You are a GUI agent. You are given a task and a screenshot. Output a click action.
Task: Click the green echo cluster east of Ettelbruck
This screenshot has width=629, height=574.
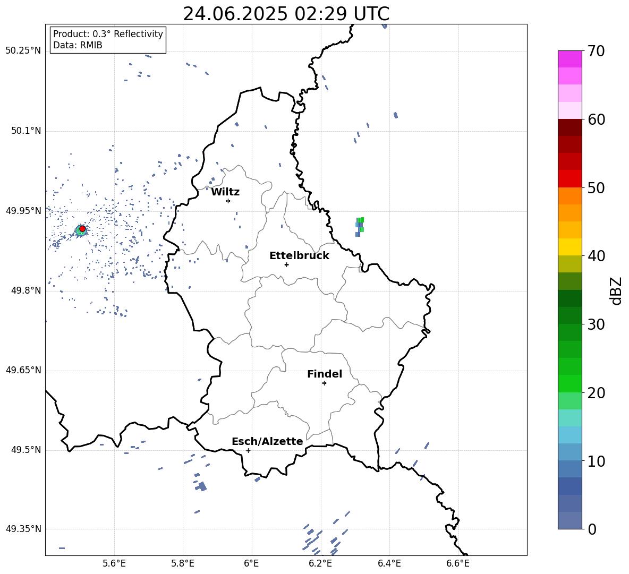360,227
